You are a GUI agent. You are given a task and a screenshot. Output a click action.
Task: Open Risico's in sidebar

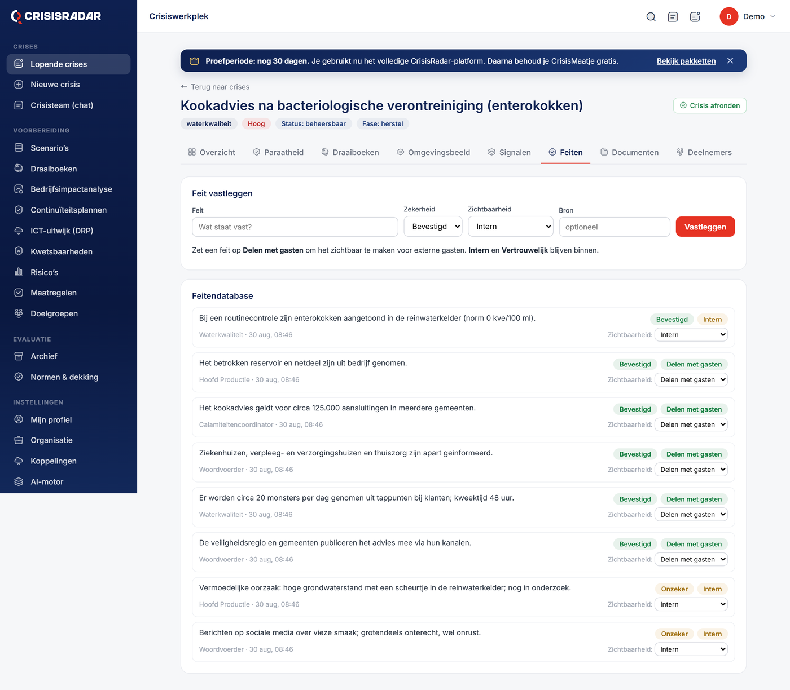click(68, 272)
